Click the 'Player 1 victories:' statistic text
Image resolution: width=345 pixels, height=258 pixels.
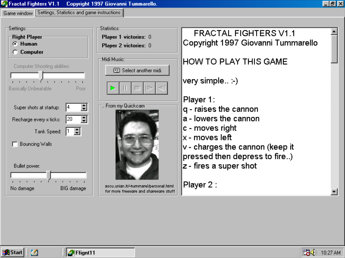[124, 37]
